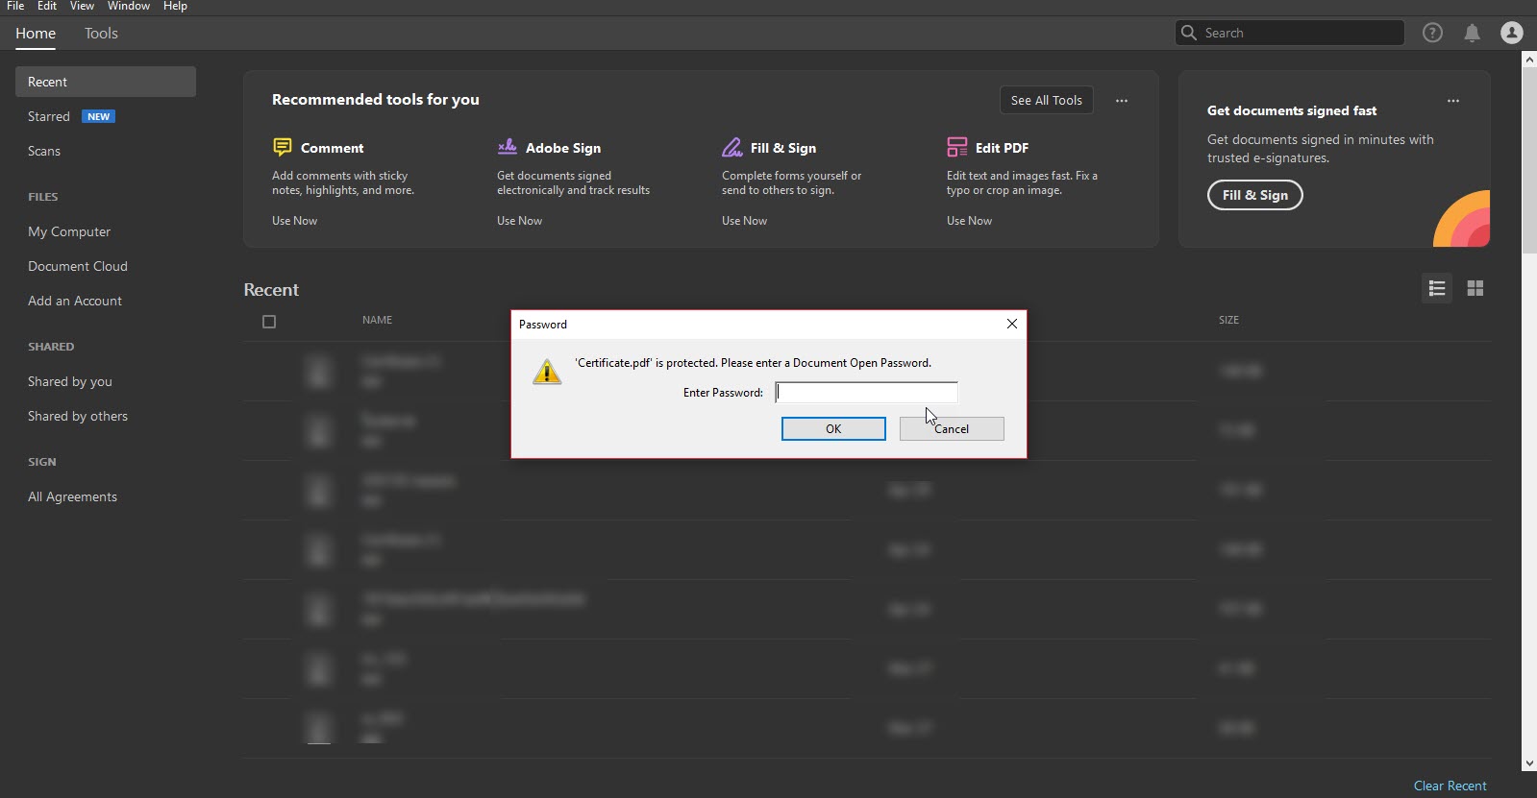This screenshot has height=798, width=1537.
Task: Click Cancel in the Password dialog
Action: pyautogui.click(x=952, y=428)
